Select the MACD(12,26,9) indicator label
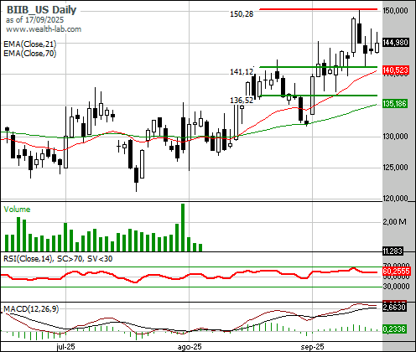 coord(31,308)
